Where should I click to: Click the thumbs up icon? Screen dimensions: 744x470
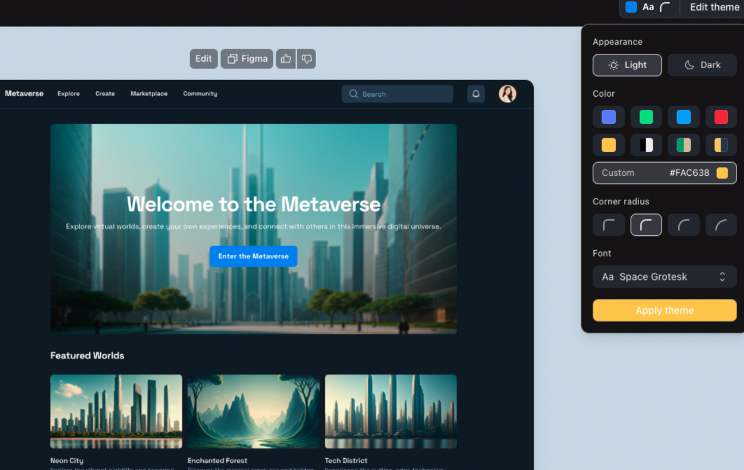286,58
